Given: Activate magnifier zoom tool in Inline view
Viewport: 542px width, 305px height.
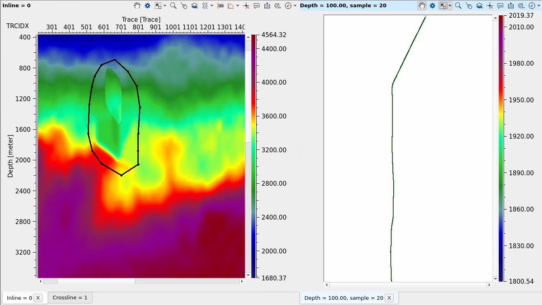Looking at the screenshot, I should click(173, 6).
